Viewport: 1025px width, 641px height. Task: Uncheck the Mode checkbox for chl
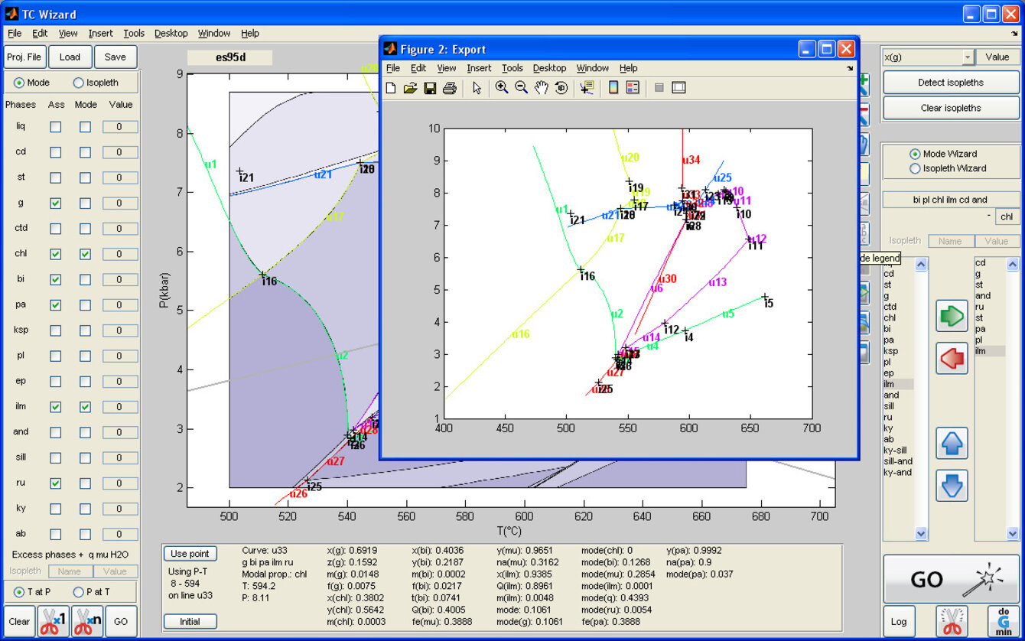pos(85,254)
